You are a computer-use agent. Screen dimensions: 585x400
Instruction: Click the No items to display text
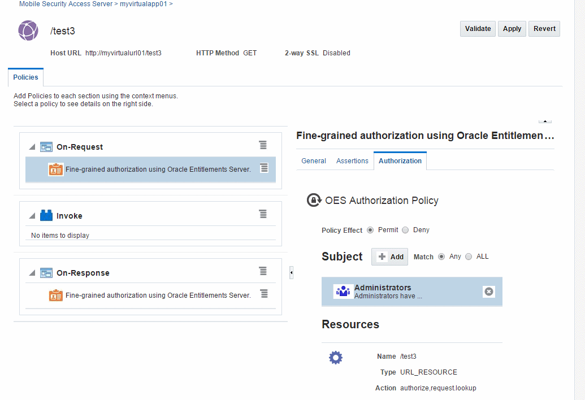pos(60,235)
